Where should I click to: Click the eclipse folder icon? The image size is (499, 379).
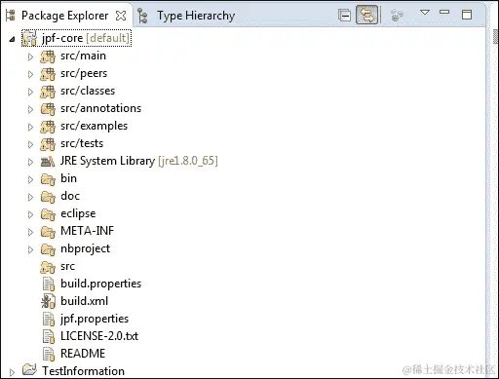click(x=48, y=214)
